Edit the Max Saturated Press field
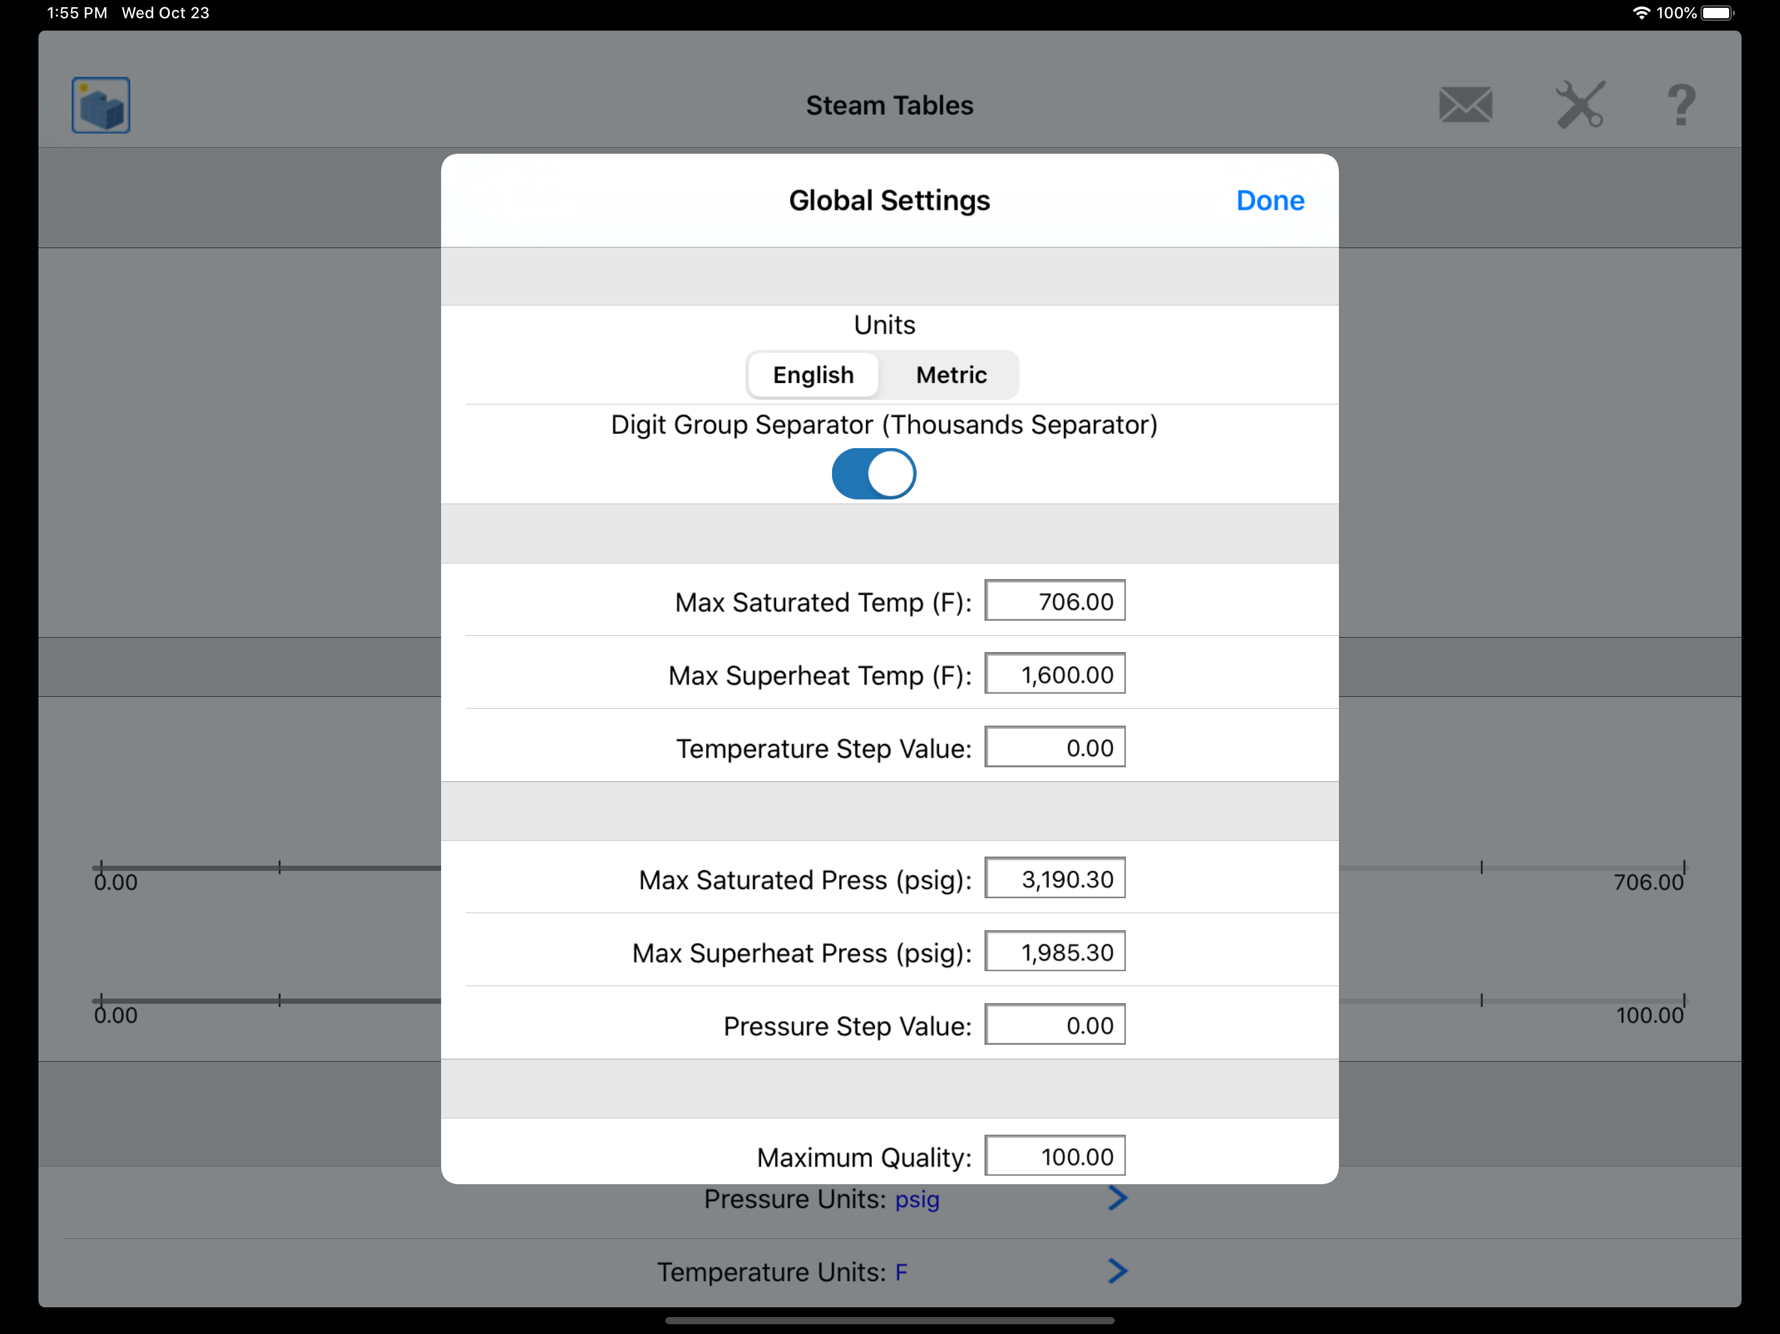1780x1334 pixels. click(1054, 879)
